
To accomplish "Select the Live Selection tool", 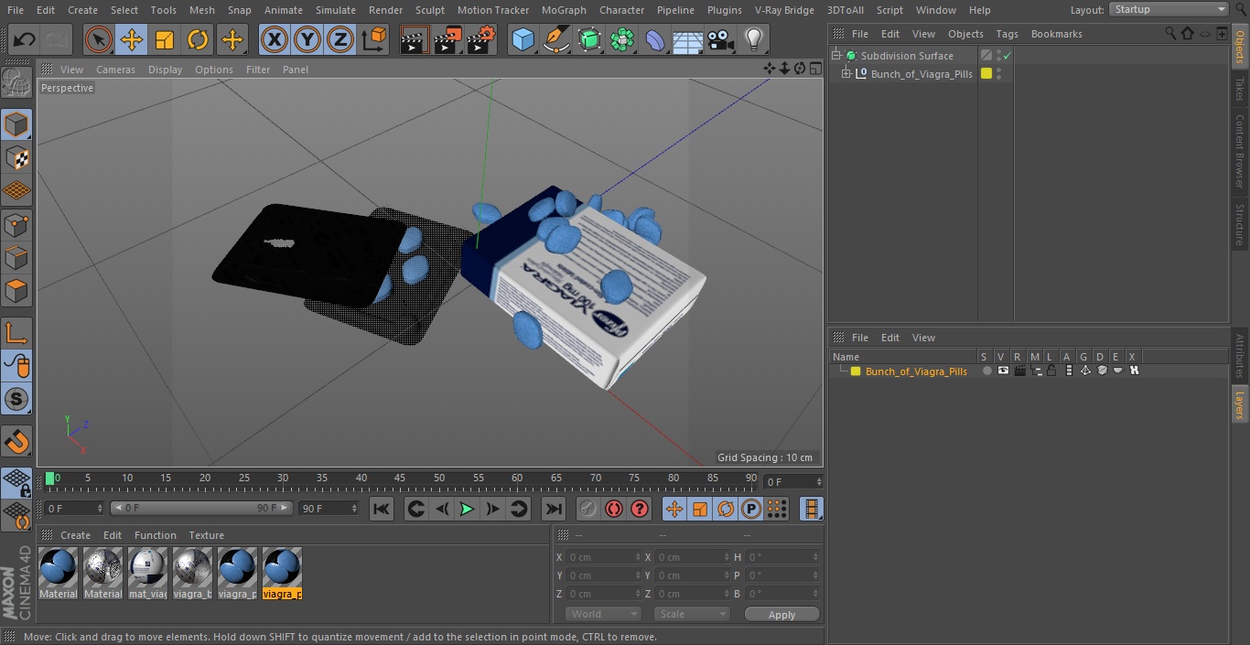I will pyautogui.click(x=99, y=39).
